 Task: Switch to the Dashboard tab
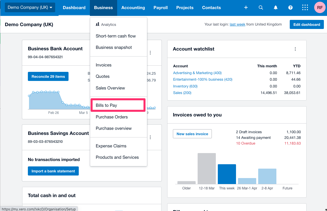point(74,8)
